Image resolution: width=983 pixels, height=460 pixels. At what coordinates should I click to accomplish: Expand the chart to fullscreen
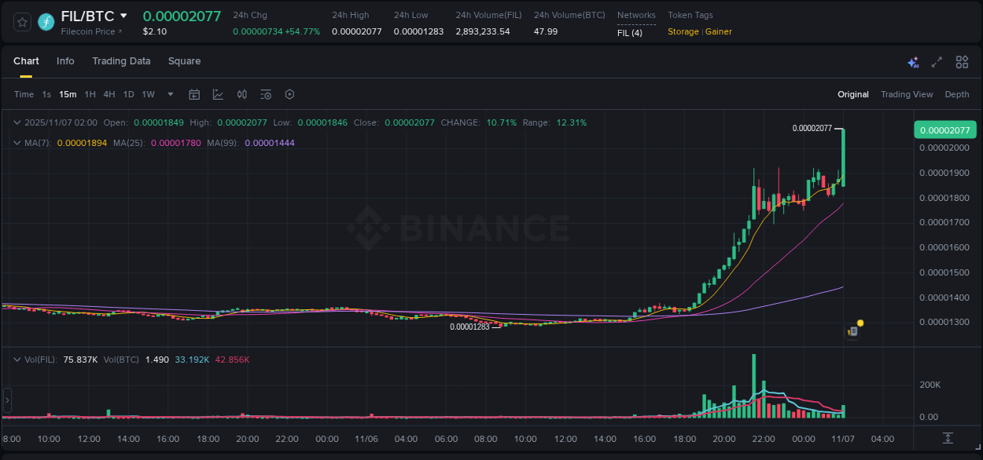point(936,61)
